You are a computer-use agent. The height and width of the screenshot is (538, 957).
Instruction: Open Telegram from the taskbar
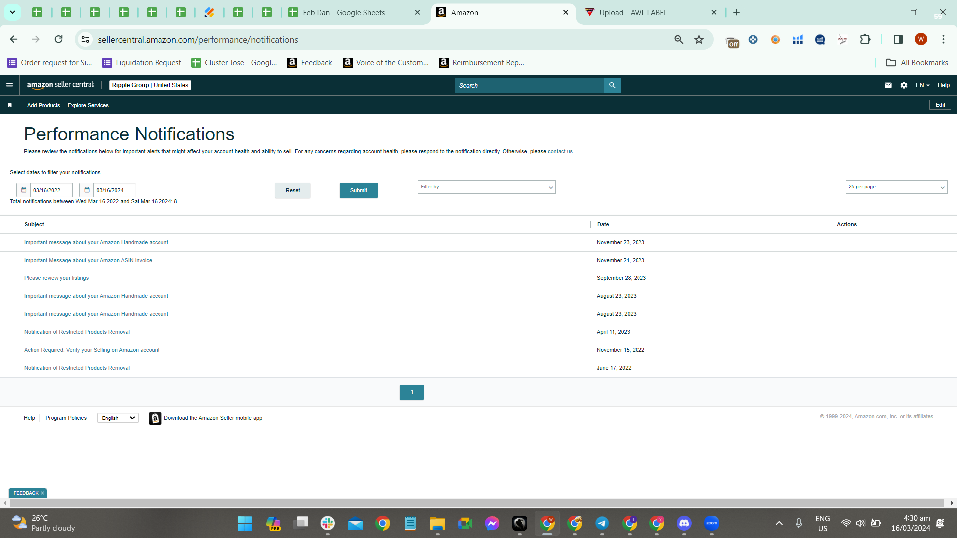(602, 523)
